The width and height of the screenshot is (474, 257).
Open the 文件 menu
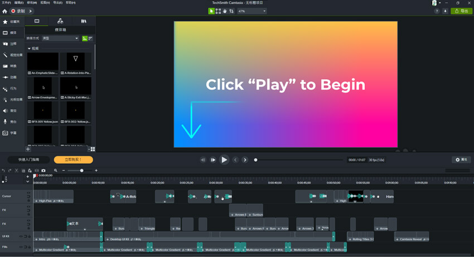tap(4, 3)
